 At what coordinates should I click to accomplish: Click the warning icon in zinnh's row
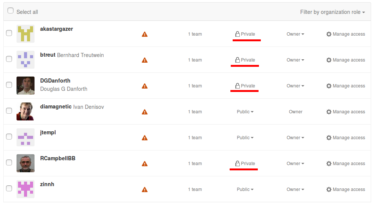(144, 189)
